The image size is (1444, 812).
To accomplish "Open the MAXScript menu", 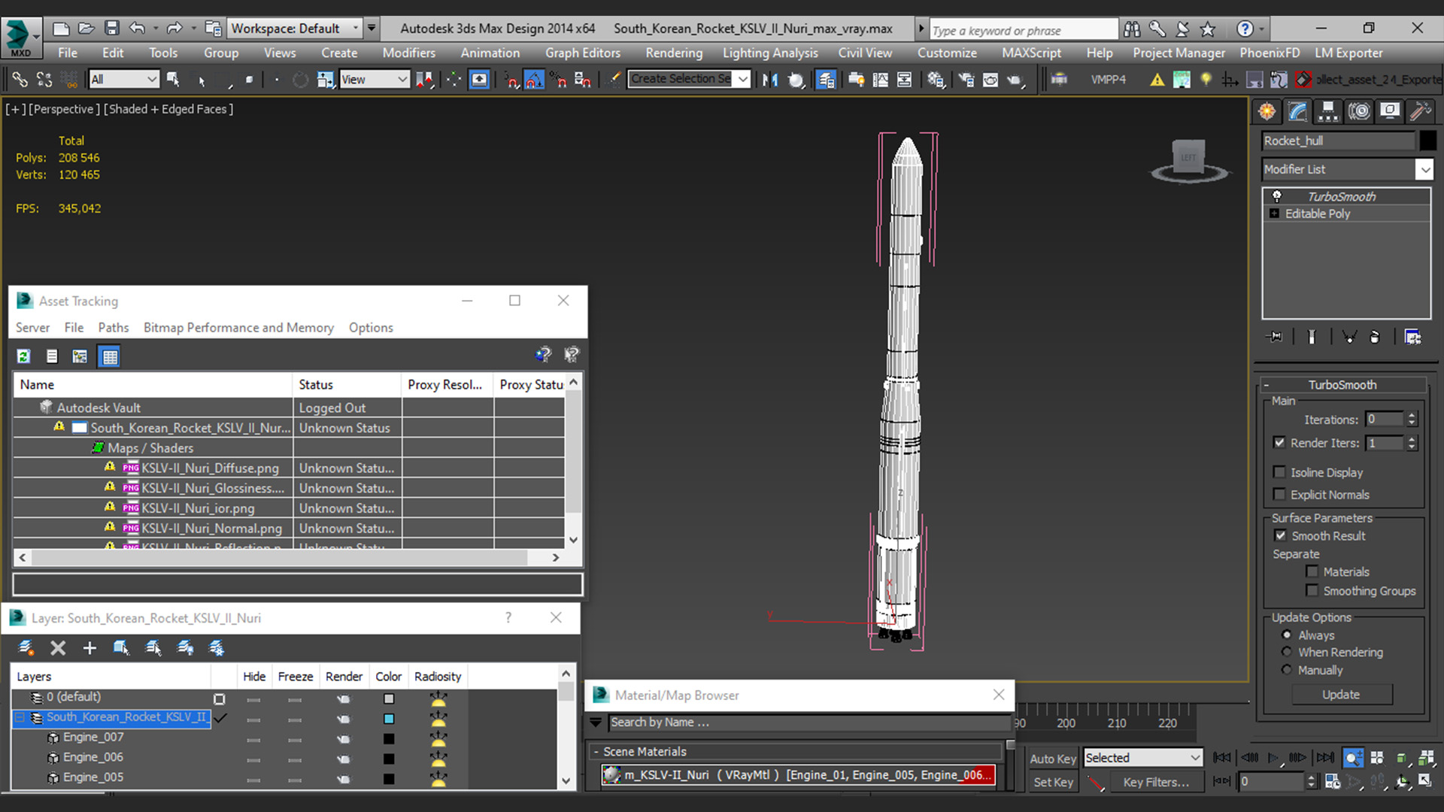I will [1031, 53].
